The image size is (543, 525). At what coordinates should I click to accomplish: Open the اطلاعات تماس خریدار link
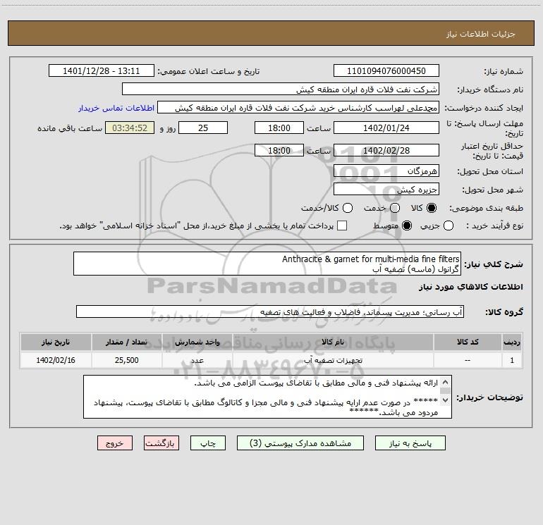click(116, 108)
